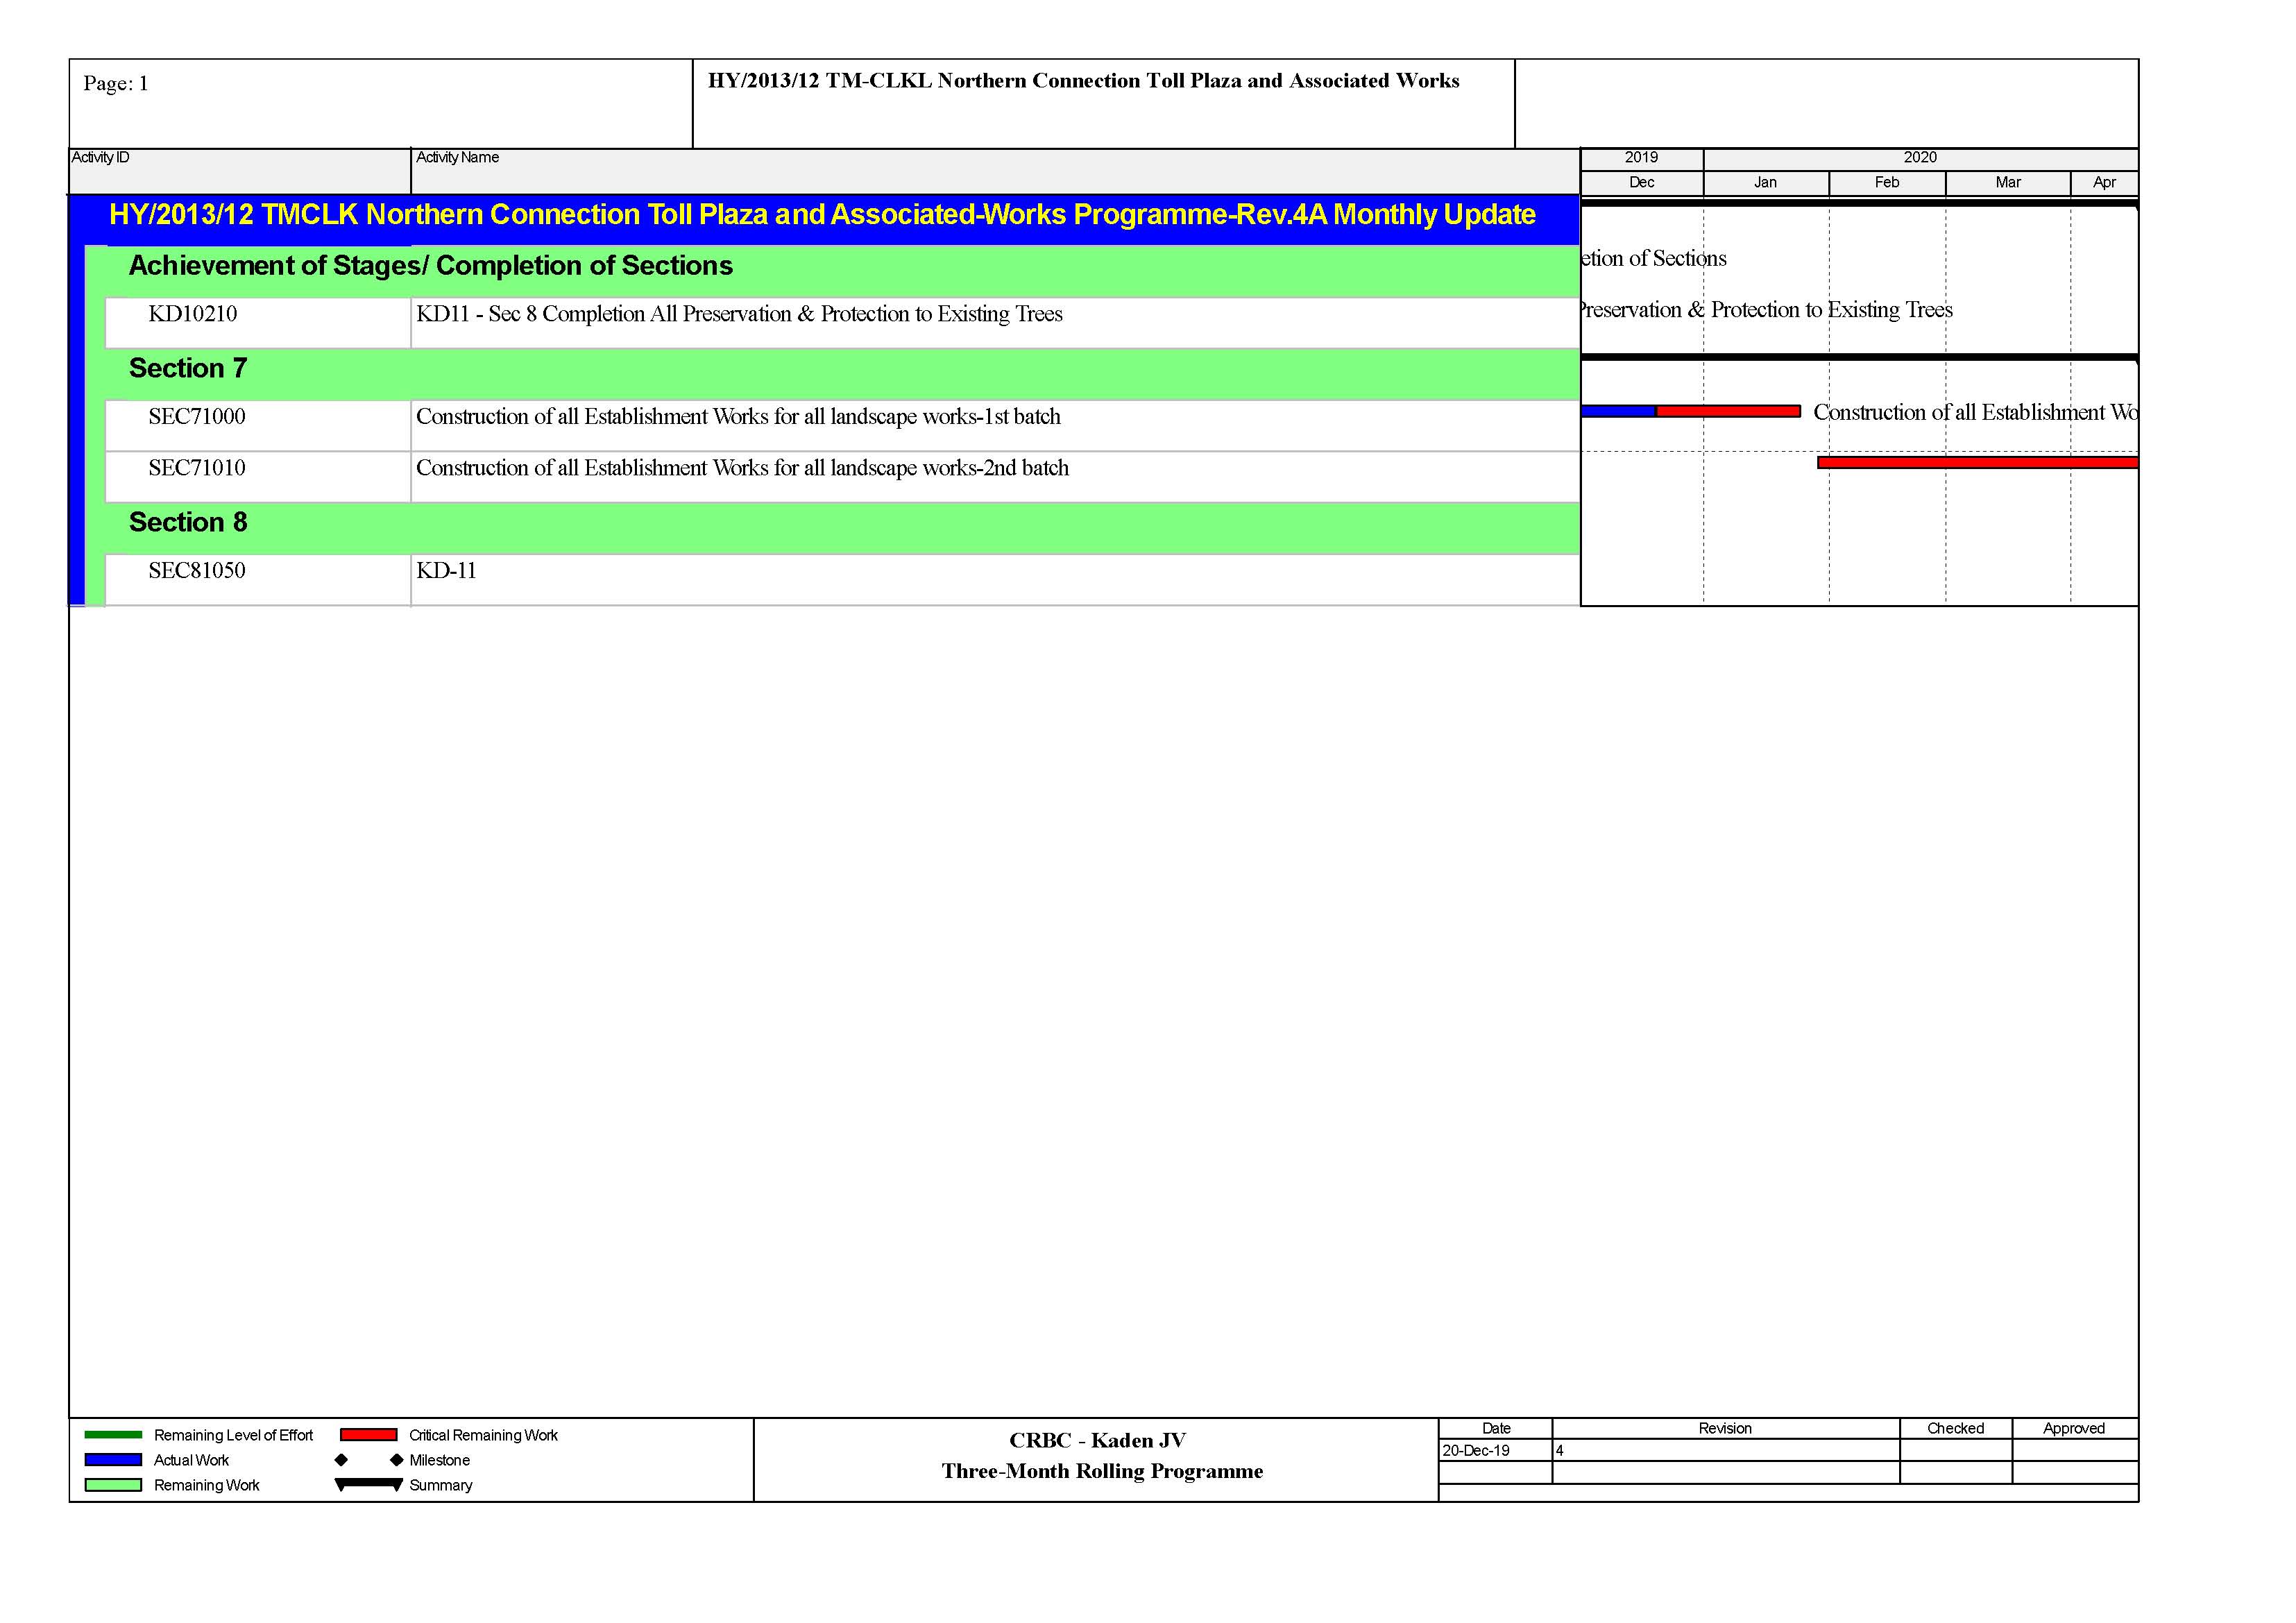The width and height of the screenshot is (2296, 1623).
Task: Click the Dec month header
Action: [1641, 183]
